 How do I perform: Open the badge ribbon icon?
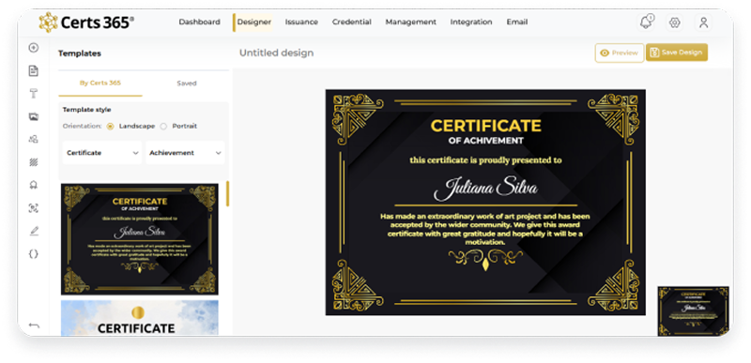pyautogui.click(x=34, y=185)
